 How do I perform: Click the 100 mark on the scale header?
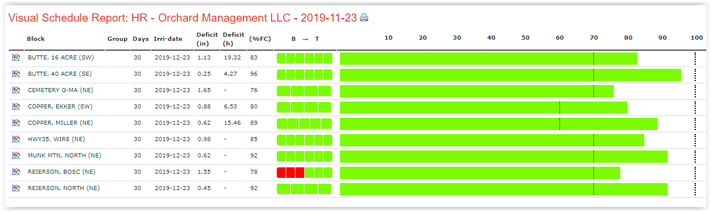coord(696,37)
